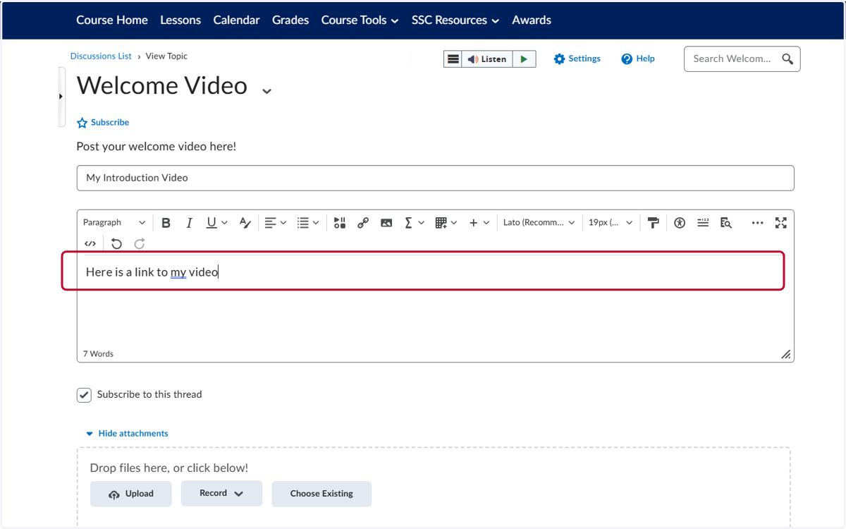This screenshot has height=529, width=846.
Task: Collapse the Hide attachments section
Action: [127, 434]
